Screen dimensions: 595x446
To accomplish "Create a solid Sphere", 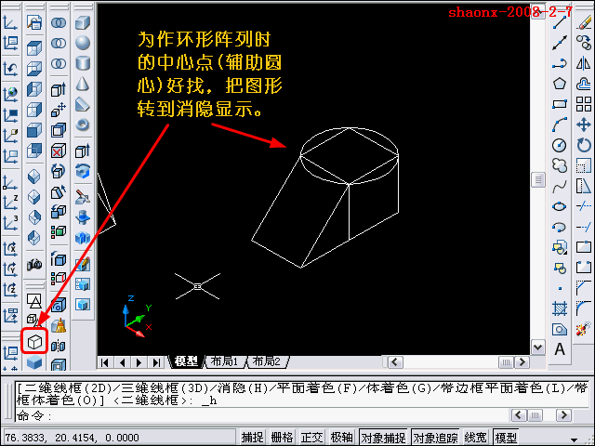I will pos(83,43).
